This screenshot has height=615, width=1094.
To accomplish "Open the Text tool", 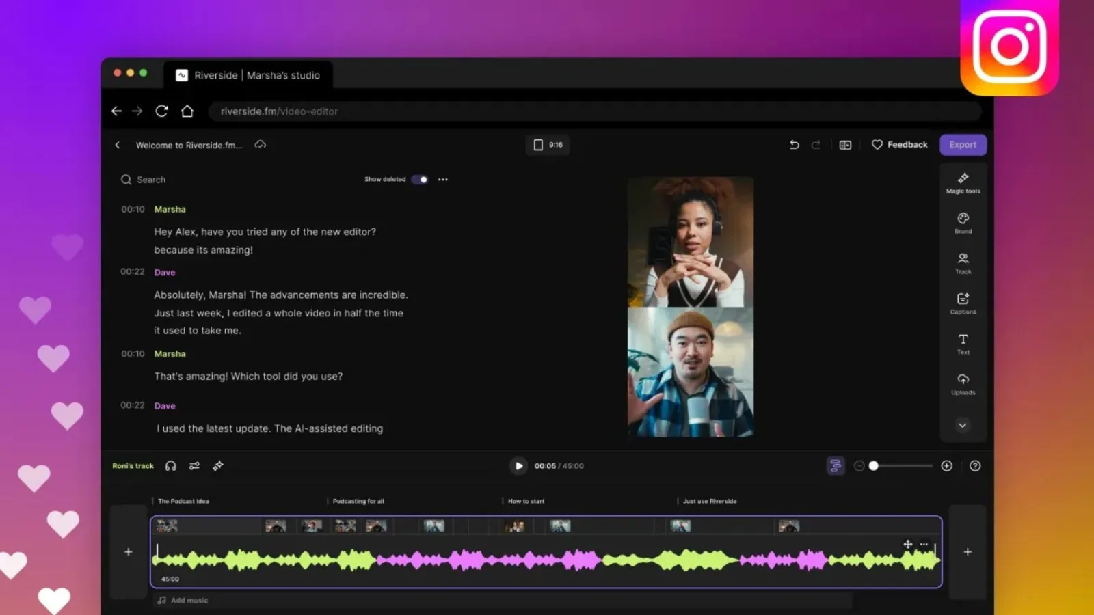I will pyautogui.click(x=963, y=344).
